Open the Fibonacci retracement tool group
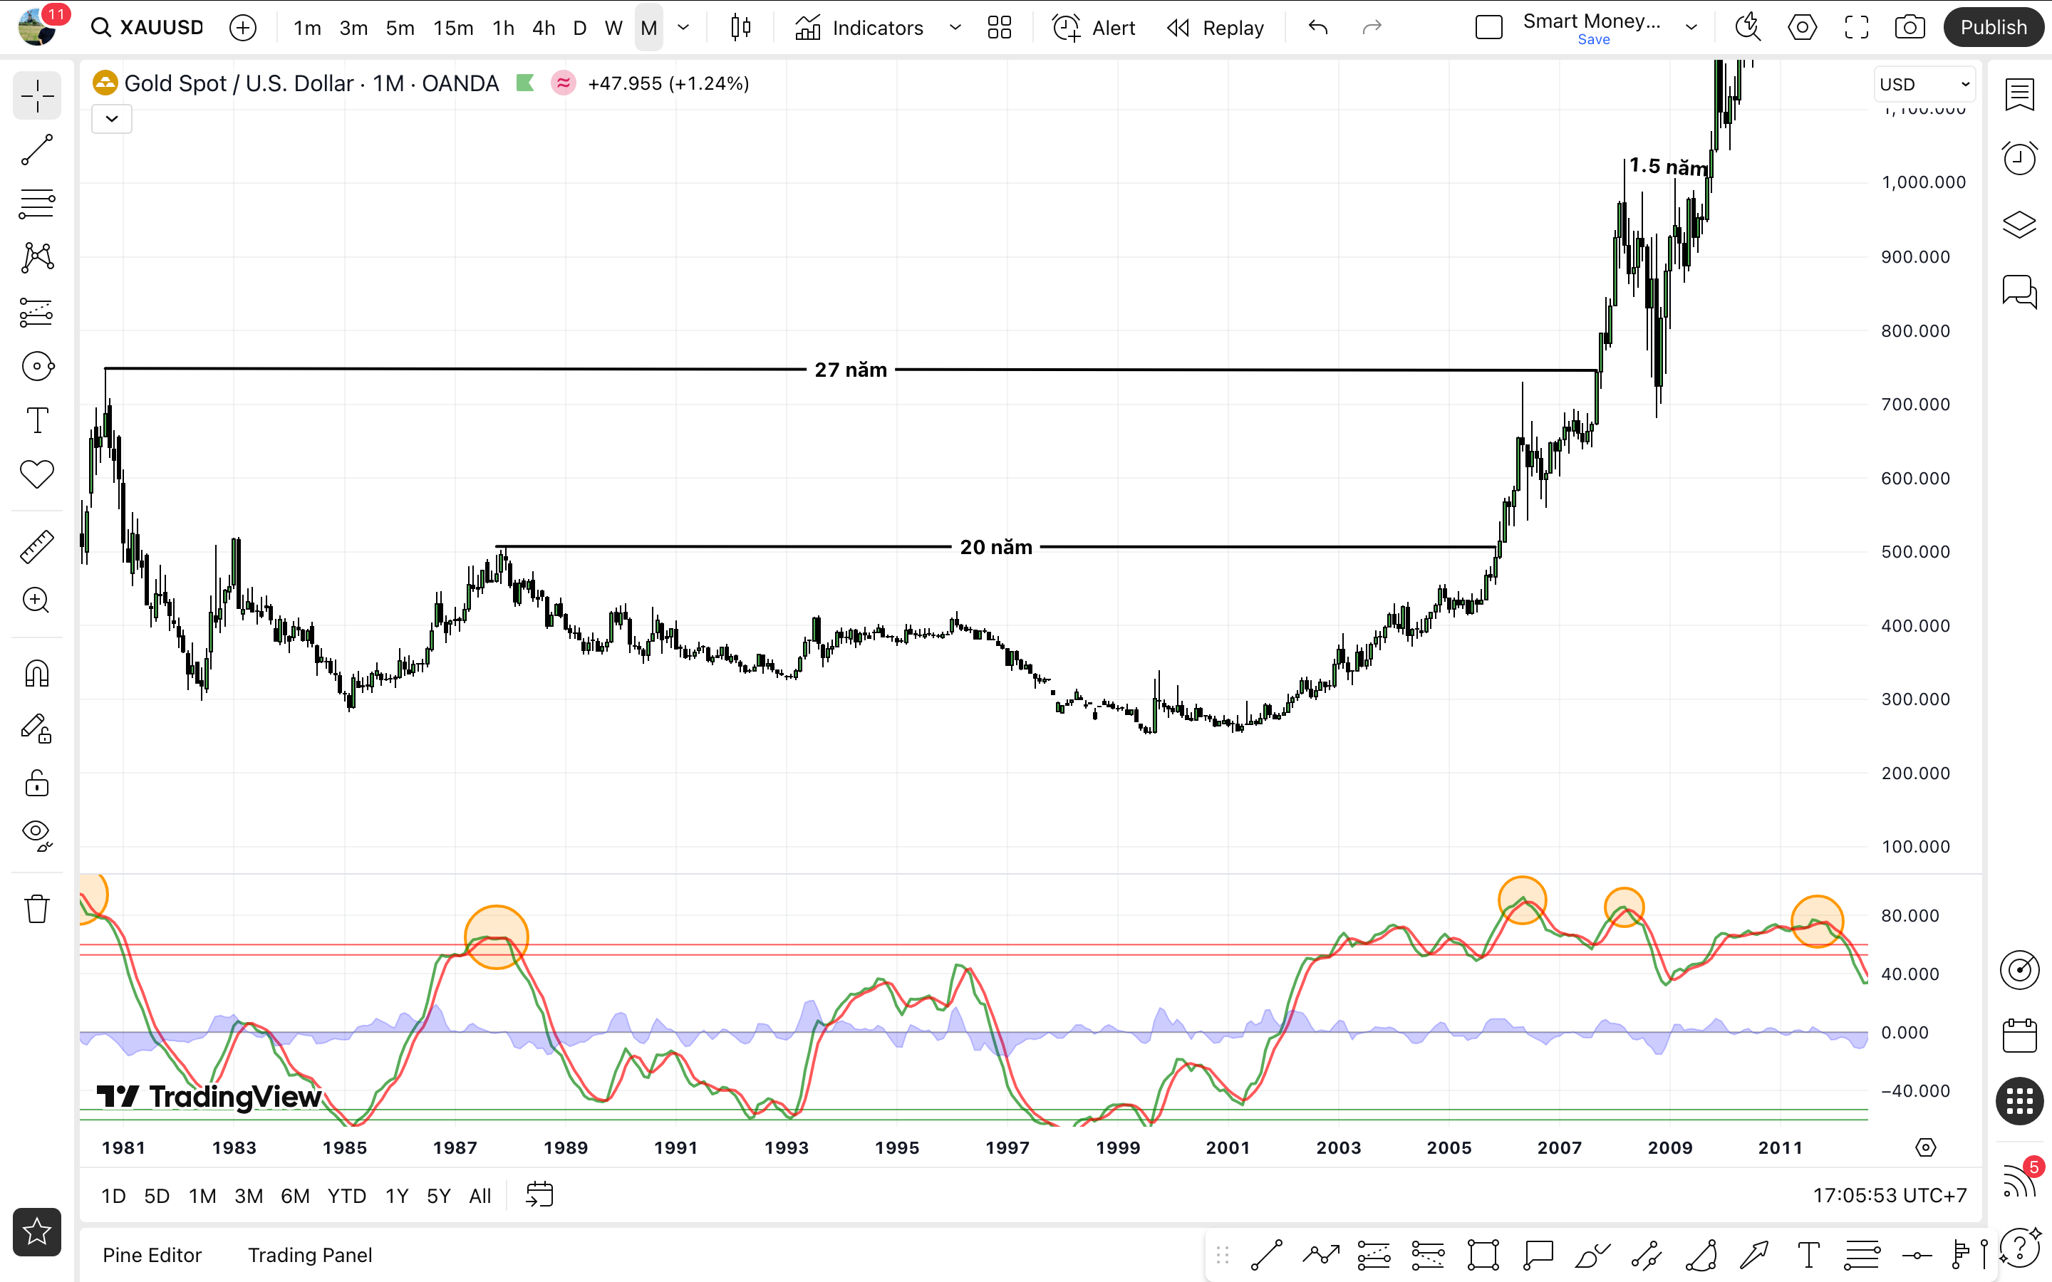 point(36,204)
